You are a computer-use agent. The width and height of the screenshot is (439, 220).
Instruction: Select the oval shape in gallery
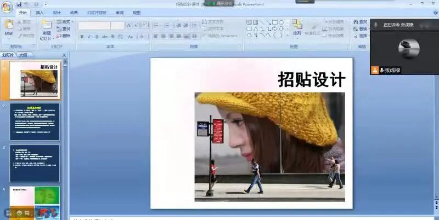click(x=282, y=22)
